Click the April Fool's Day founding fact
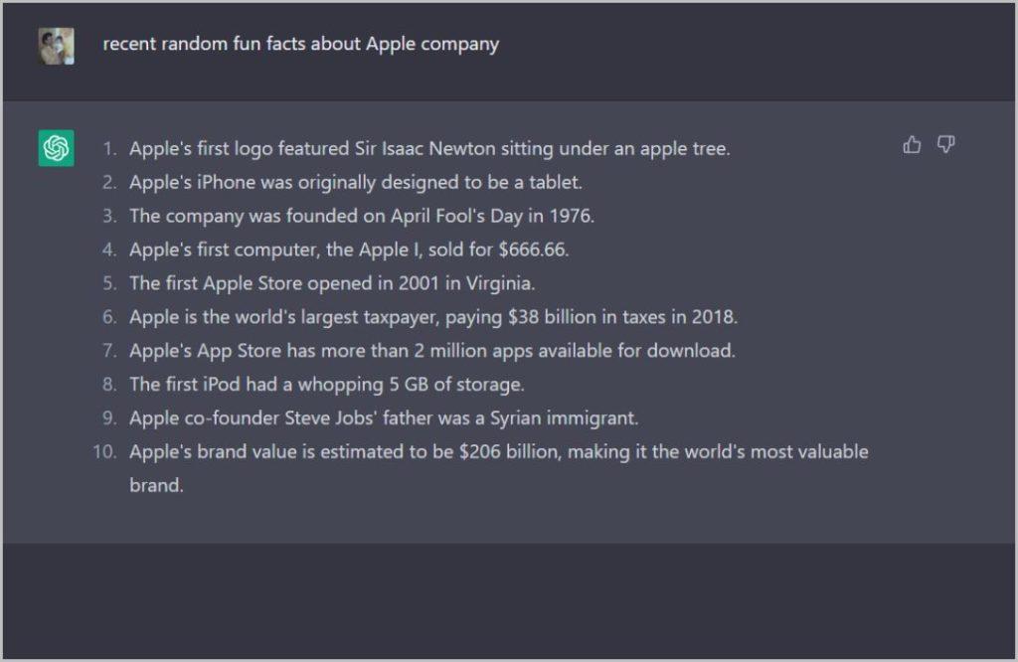The width and height of the screenshot is (1018, 662). [x=362, y=216]
